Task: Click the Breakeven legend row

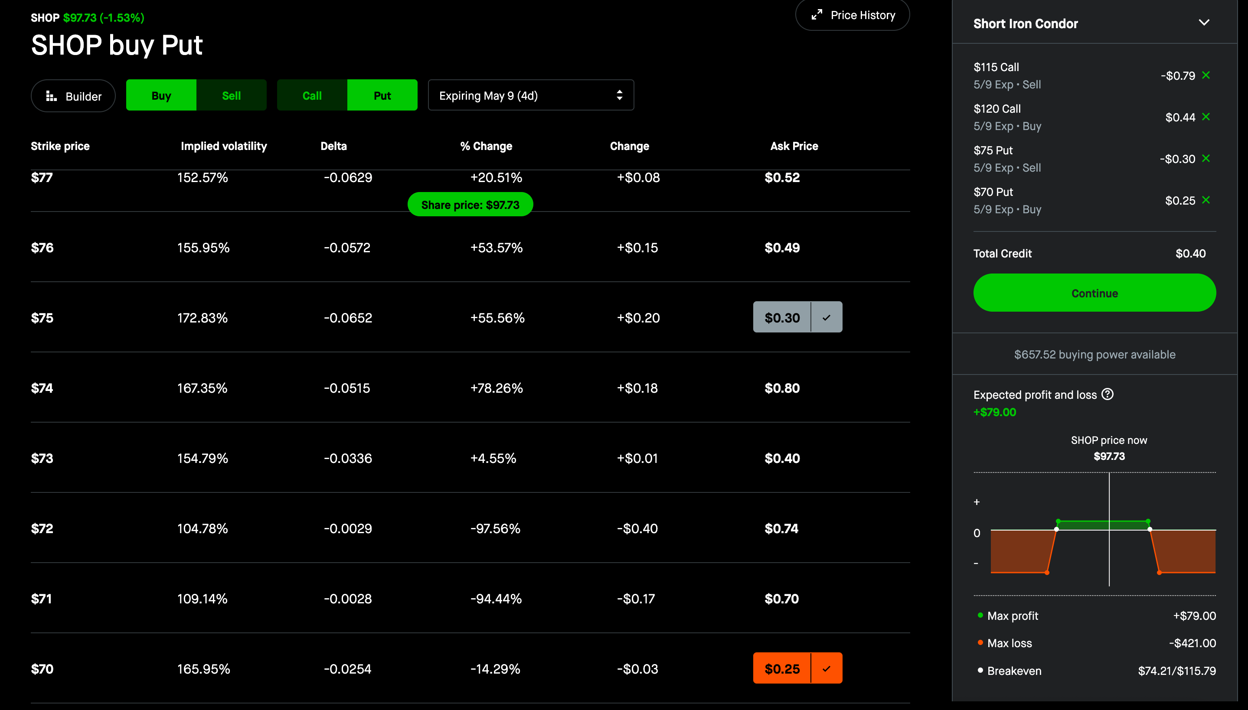Action: point(1094,671)
